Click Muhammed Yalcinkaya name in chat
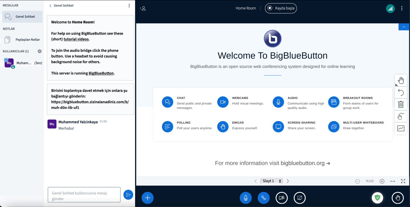Image resolution: width=410 pixels, height=207 pixels. tap(78, 122)
